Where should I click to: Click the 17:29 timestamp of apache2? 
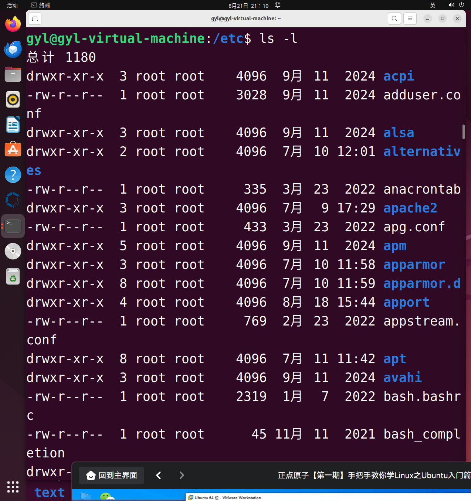(x=356, y=208)
